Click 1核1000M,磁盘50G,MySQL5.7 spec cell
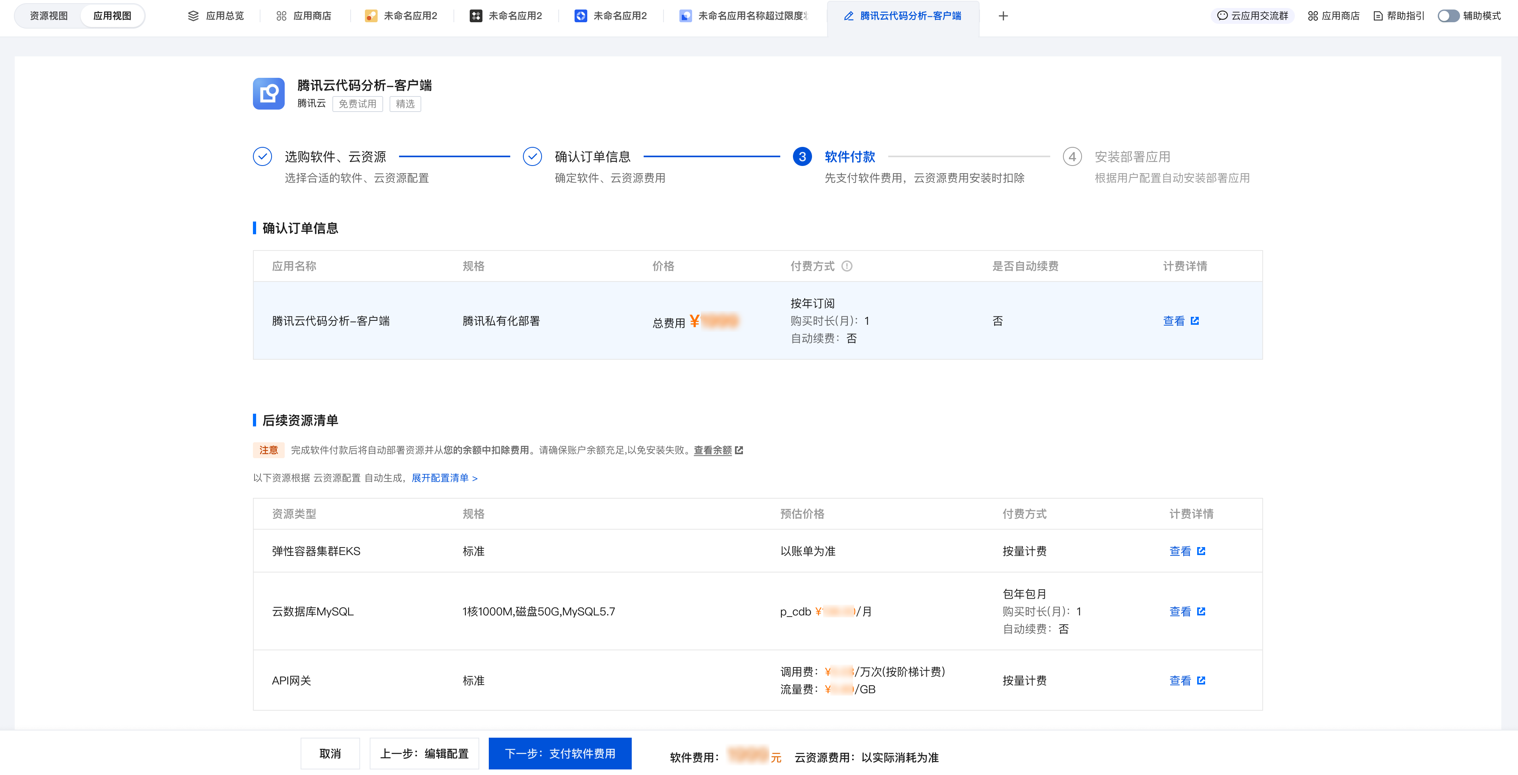The height and width of the screenshot is (775, 1518). click(x=538, y=611)
